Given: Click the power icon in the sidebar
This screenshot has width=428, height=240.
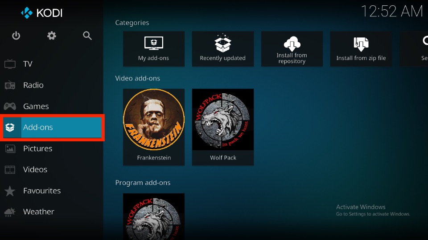Looking at the screenshot, I should 16,36.
